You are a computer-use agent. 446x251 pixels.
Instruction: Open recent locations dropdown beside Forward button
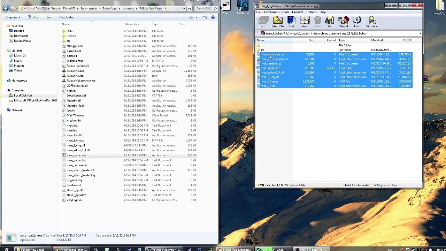[17, 8]
